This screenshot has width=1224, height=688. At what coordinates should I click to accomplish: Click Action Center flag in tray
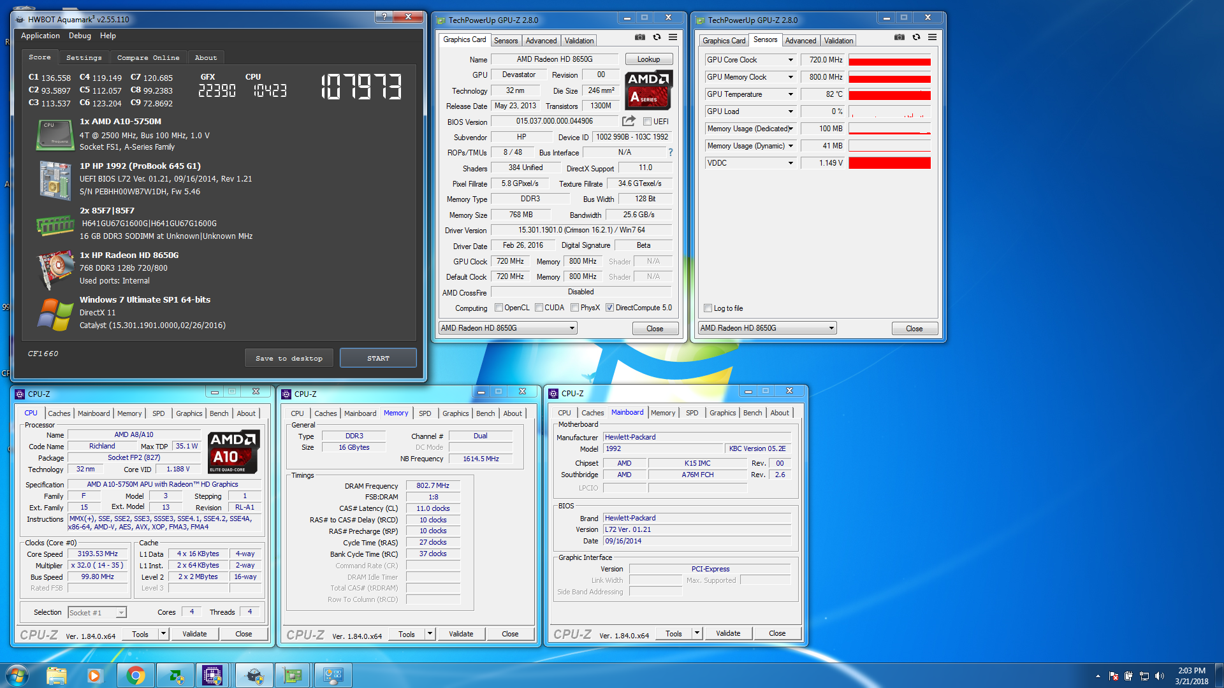tap(1114, 676)
